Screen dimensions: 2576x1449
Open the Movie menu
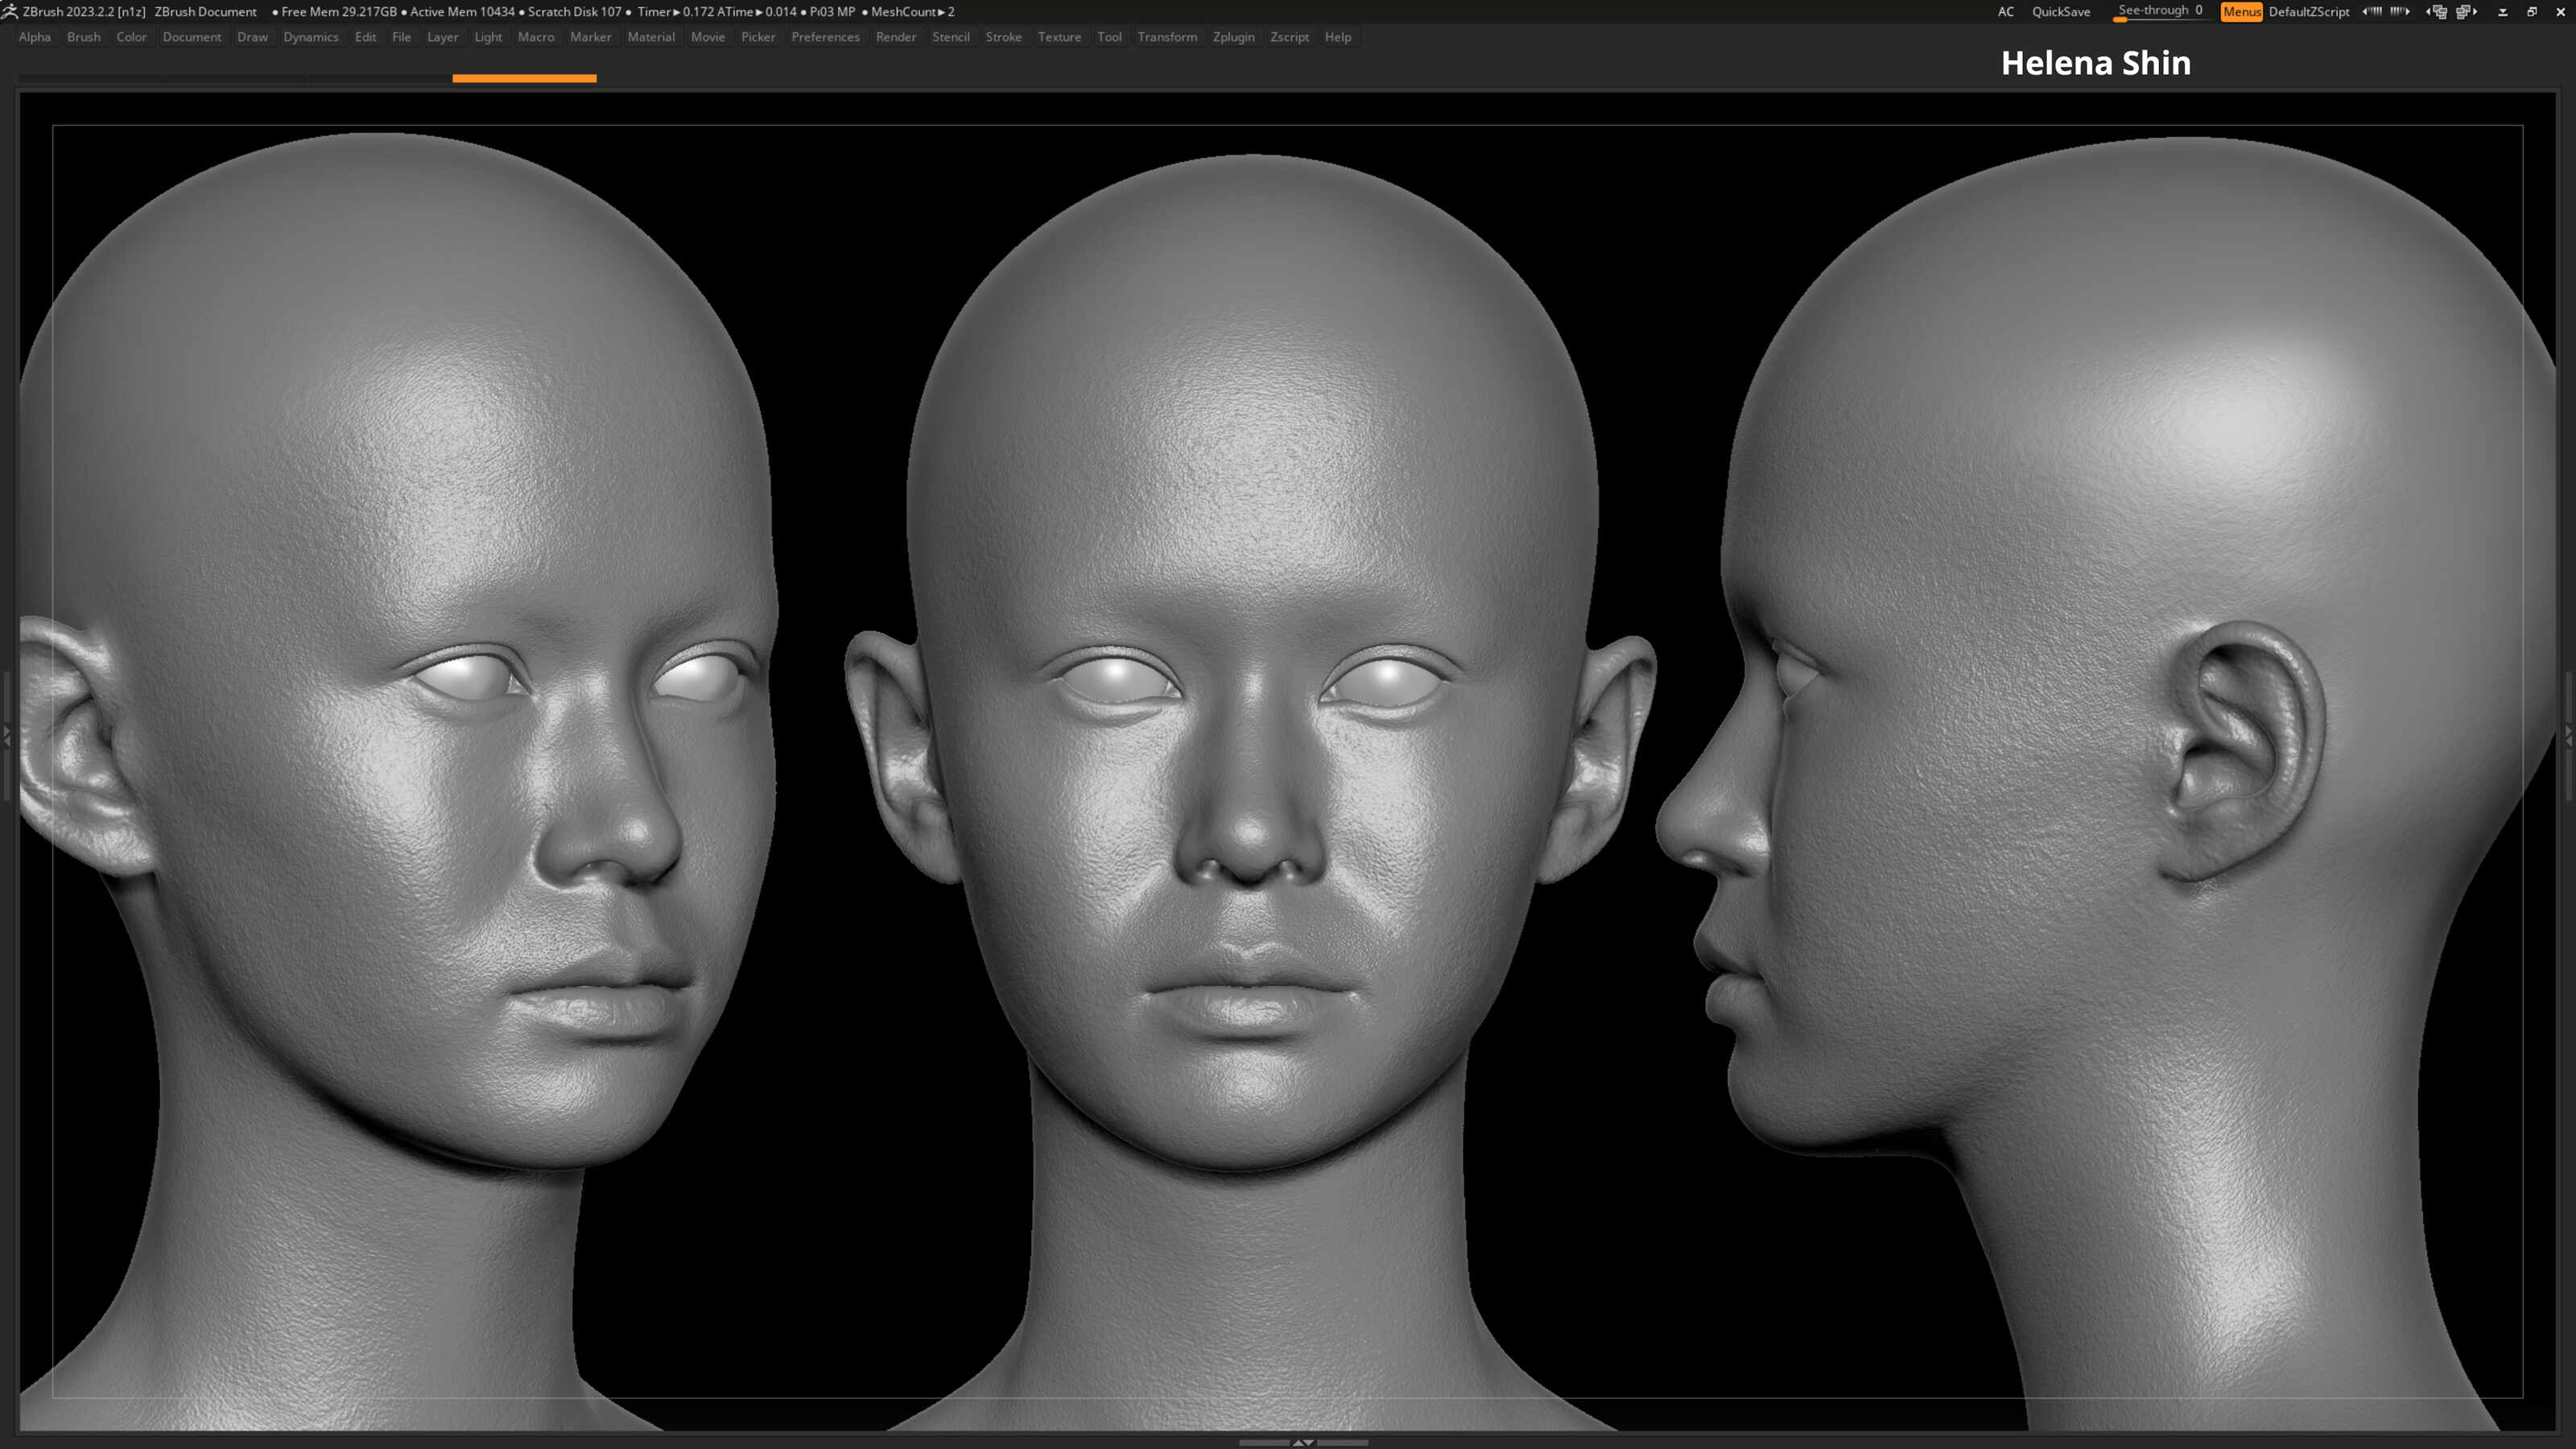(708, 37)
